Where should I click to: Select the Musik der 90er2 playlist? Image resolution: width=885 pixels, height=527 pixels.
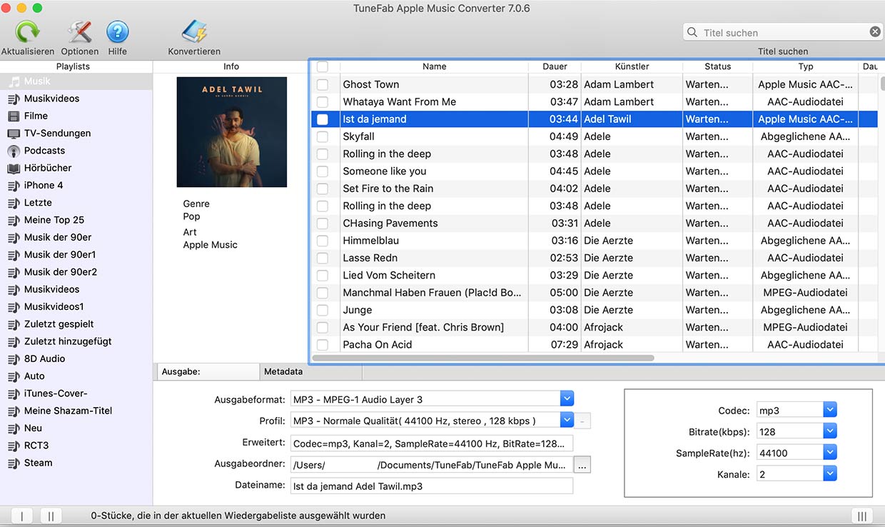click(x=76, y=272)
